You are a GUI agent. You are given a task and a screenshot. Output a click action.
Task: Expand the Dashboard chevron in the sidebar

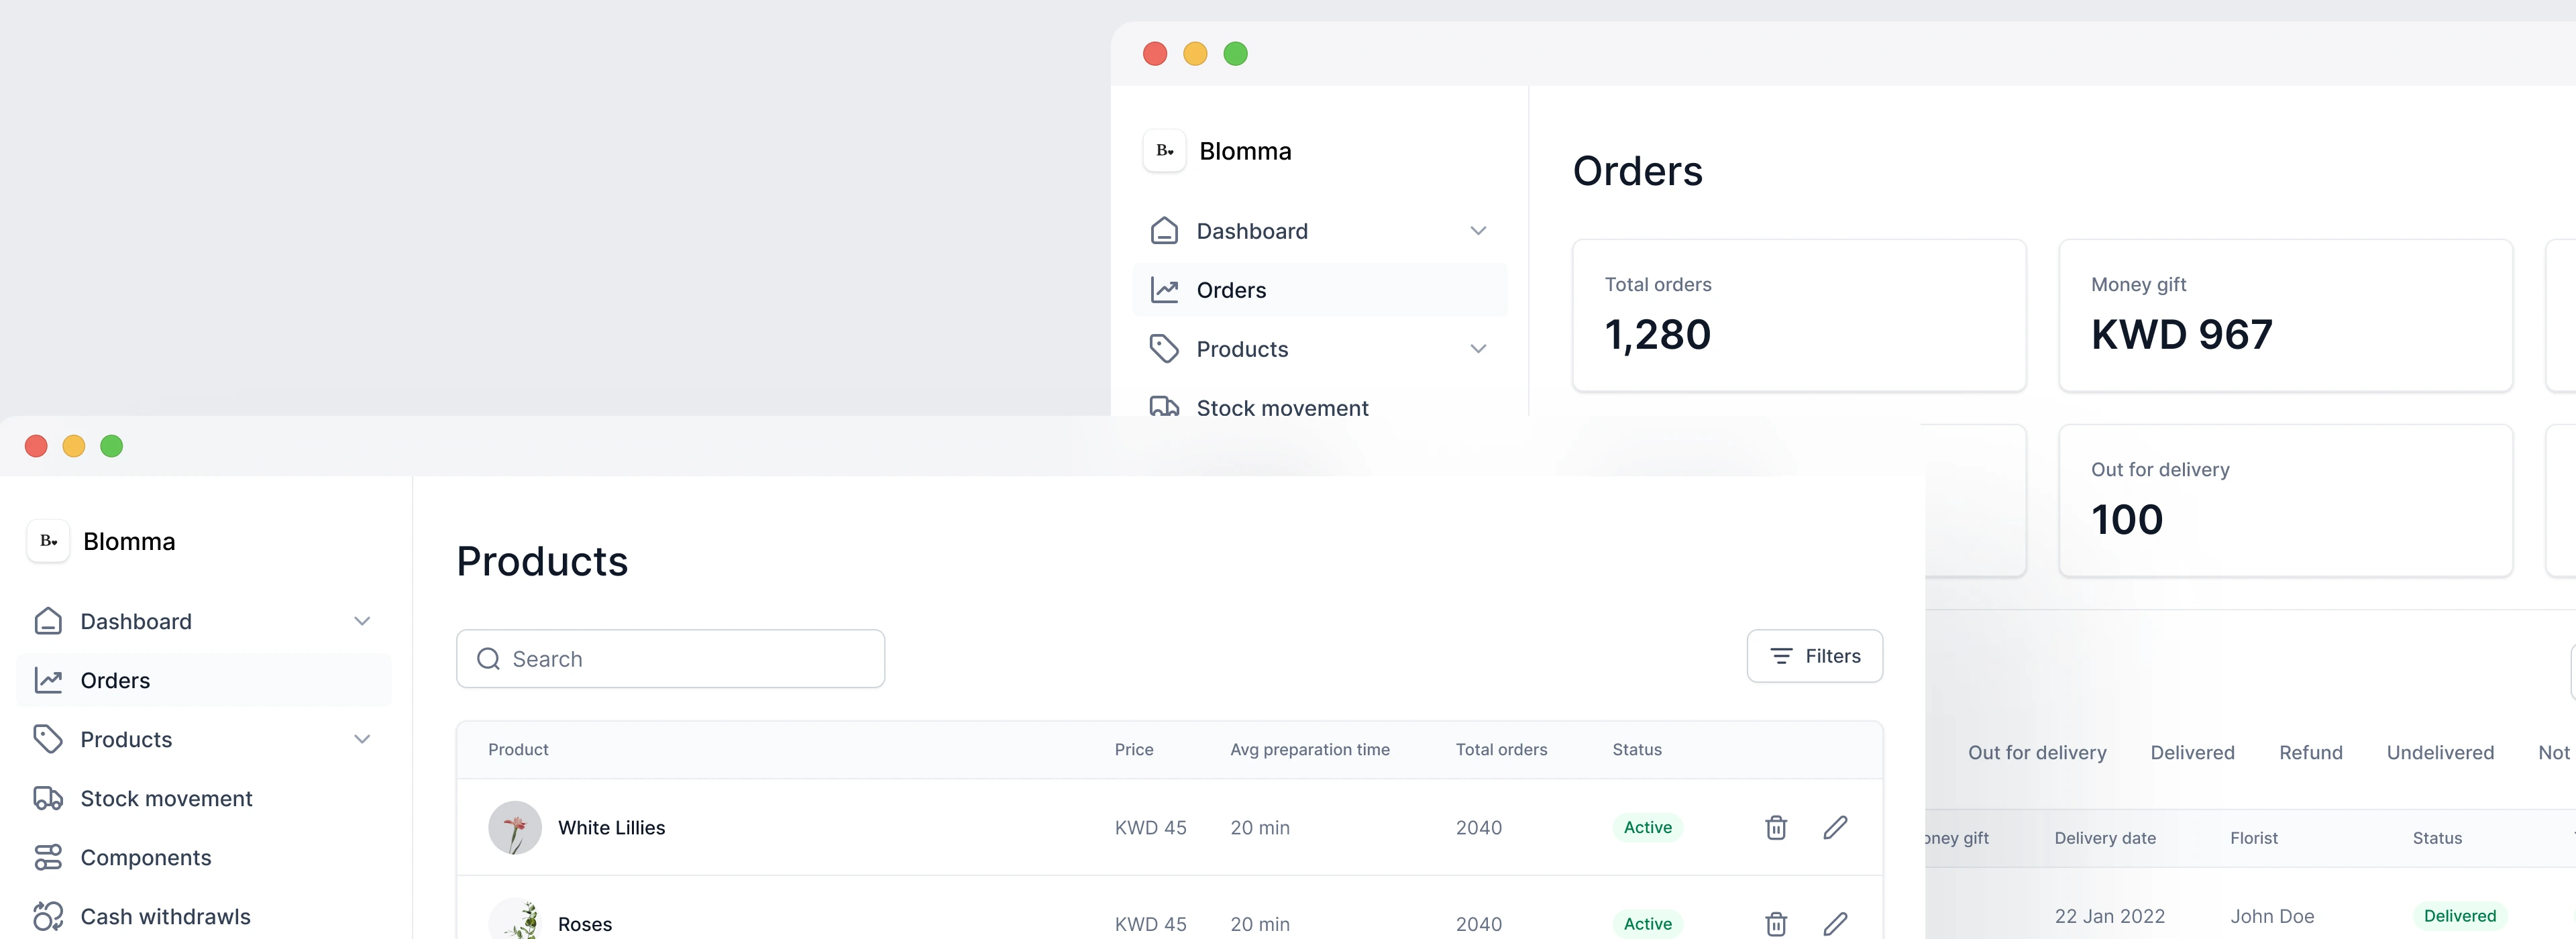coord(362,621)
